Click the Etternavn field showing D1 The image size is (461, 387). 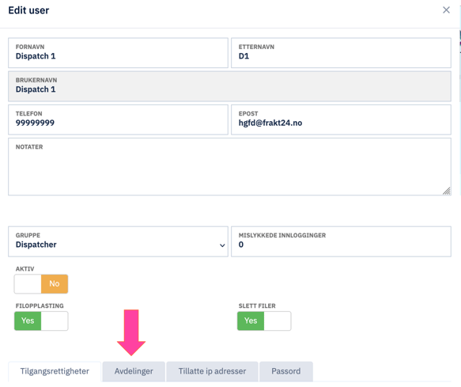click(341, 53)
